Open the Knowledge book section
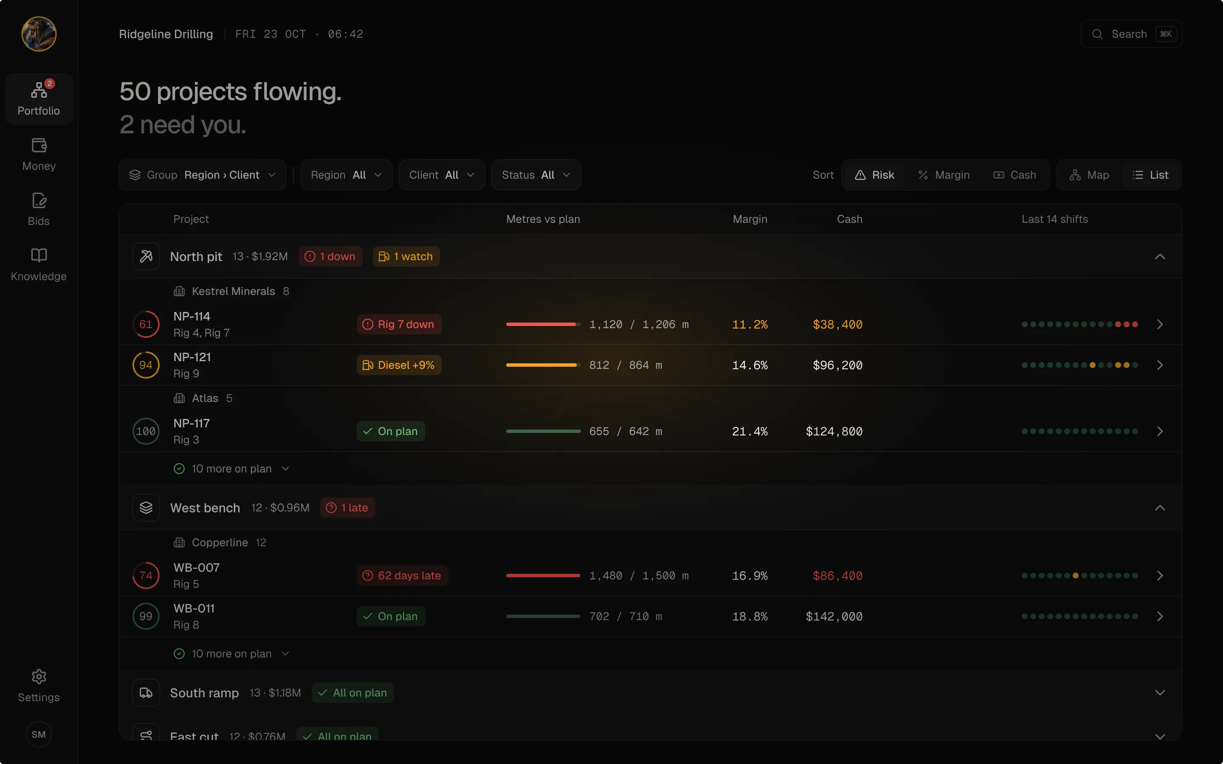Screen dimensions: 1223x764 pos(39,264)
